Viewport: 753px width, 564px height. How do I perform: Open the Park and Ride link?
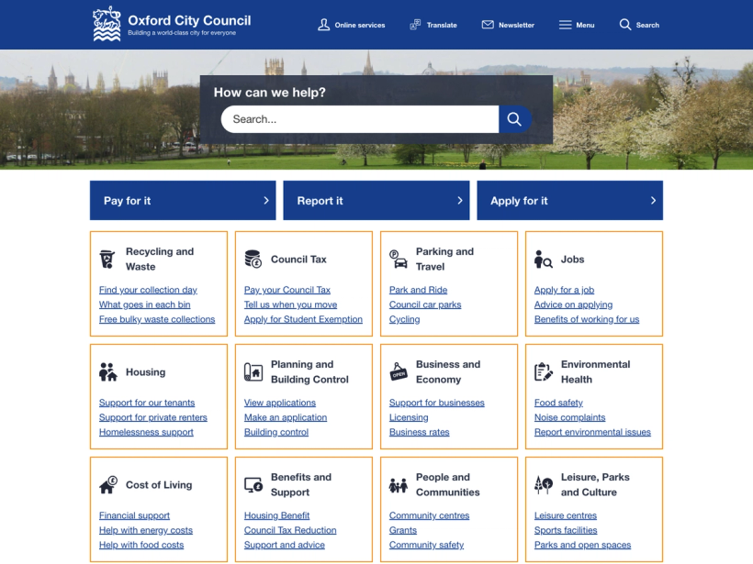(x=418, y=290)
